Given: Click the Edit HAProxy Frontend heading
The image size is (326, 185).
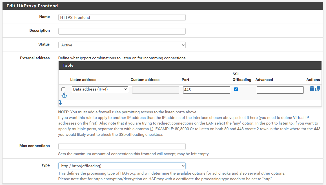Looking at the screenshot, I should pos(32,6).
